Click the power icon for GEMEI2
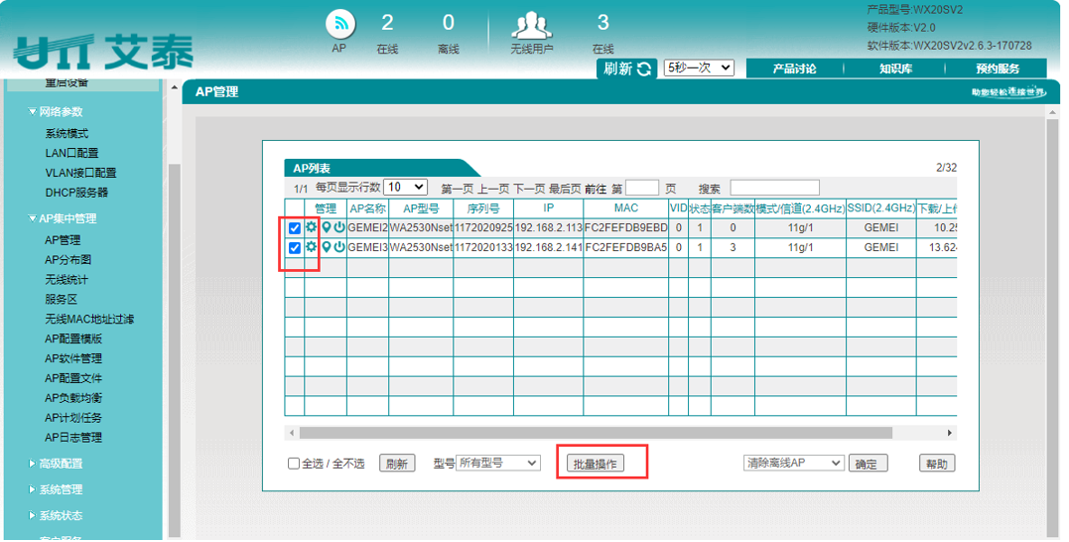 click(339, 227)
